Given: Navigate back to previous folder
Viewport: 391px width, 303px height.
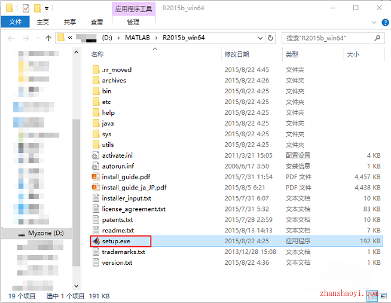Looking at the screenshot, I should 11,38.
